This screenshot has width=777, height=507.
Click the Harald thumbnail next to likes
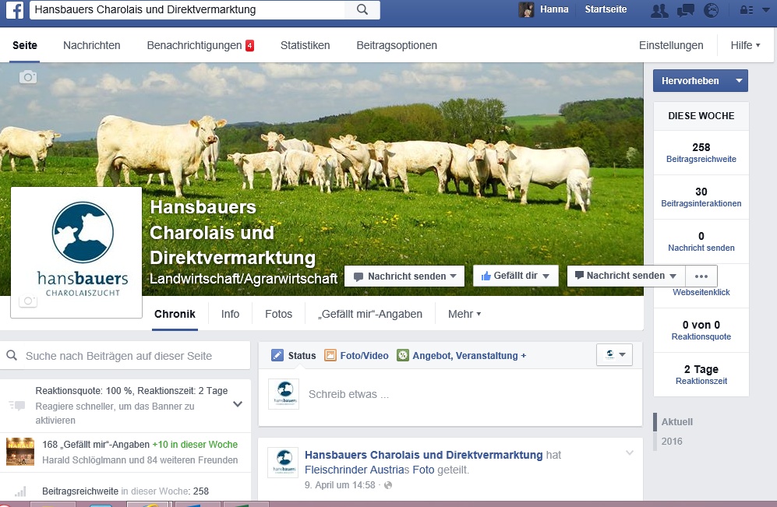(x=20, y=452)
